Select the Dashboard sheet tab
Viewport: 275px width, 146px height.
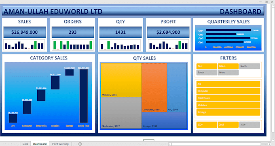[40, 144]
